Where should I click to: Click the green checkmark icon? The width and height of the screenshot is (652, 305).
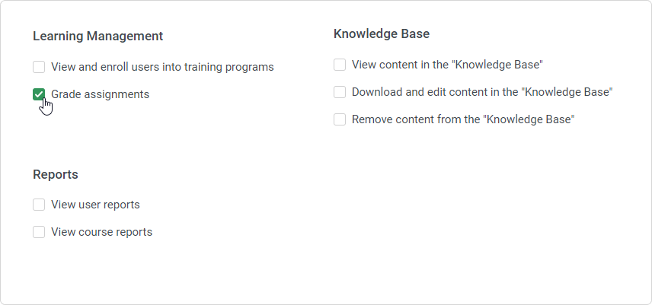coord(39,94)
